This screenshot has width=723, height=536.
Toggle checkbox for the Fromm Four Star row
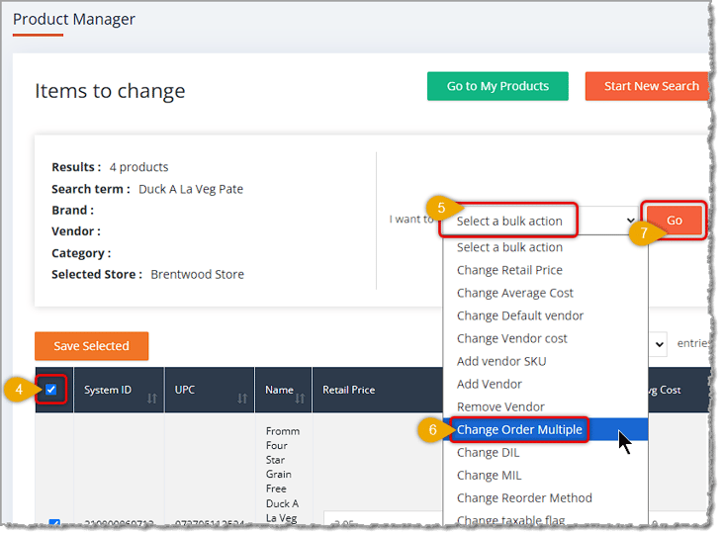click(54, 523)
